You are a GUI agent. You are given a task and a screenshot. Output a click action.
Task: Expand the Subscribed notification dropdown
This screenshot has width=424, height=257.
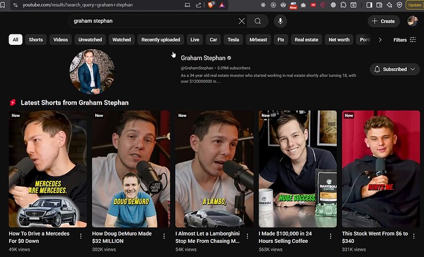click(x=395, y=69)
